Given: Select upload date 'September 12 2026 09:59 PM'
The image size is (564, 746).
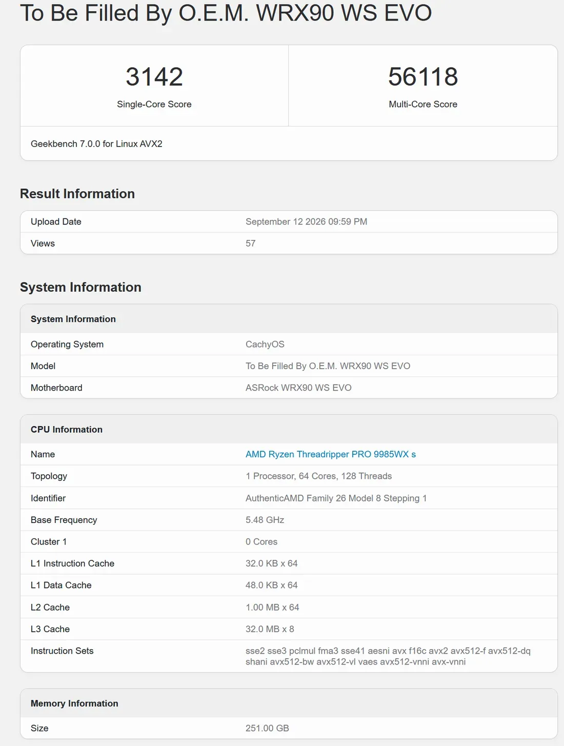Looking at the screenshot, I should click(x=306, y=221).
